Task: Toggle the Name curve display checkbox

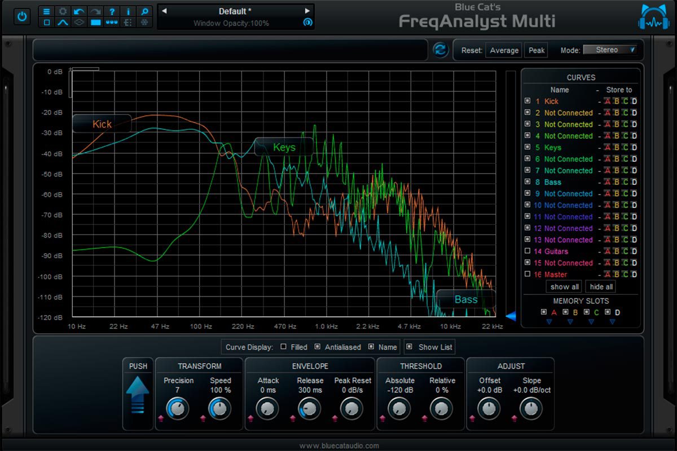Action: click(x=371, y=347)
